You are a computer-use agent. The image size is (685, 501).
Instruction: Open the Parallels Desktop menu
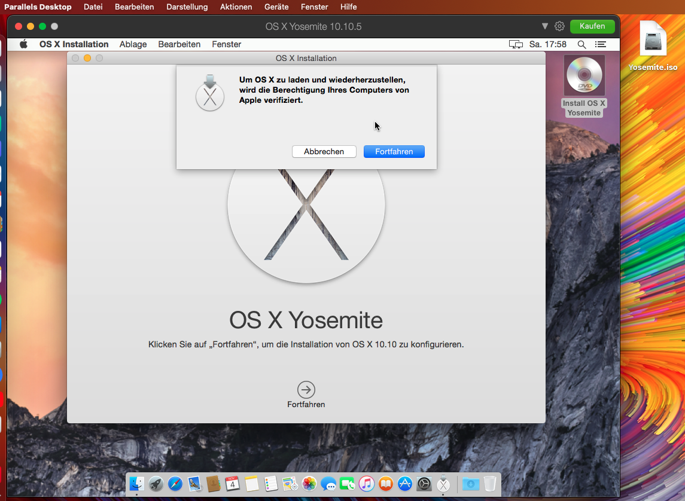point(38,7)
